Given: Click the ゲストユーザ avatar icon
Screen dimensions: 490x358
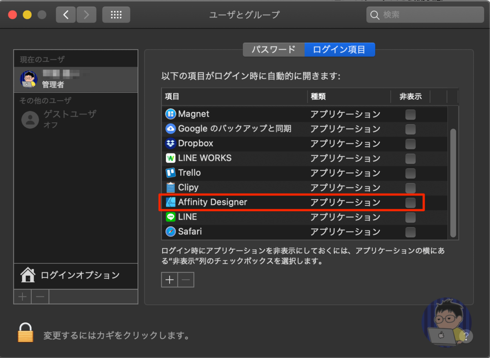Looking at the screenshot, I should click(30, 119).
